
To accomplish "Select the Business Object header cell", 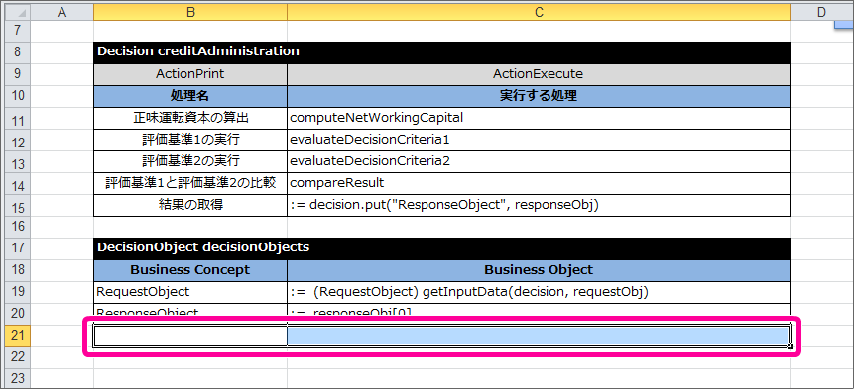I will tap(539, 270).
